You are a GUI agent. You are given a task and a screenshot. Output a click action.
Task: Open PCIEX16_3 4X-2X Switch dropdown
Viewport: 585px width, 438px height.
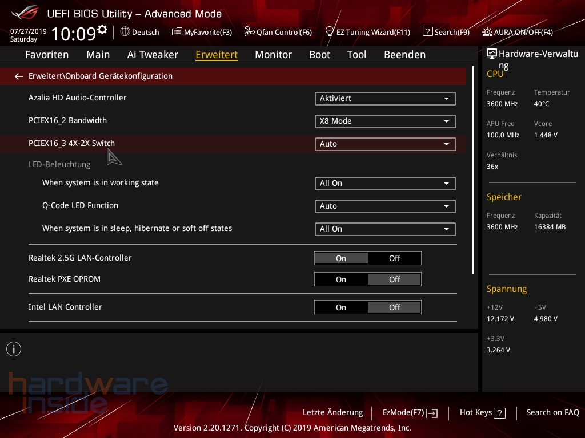pyautogui.click(x=386, y=144)
